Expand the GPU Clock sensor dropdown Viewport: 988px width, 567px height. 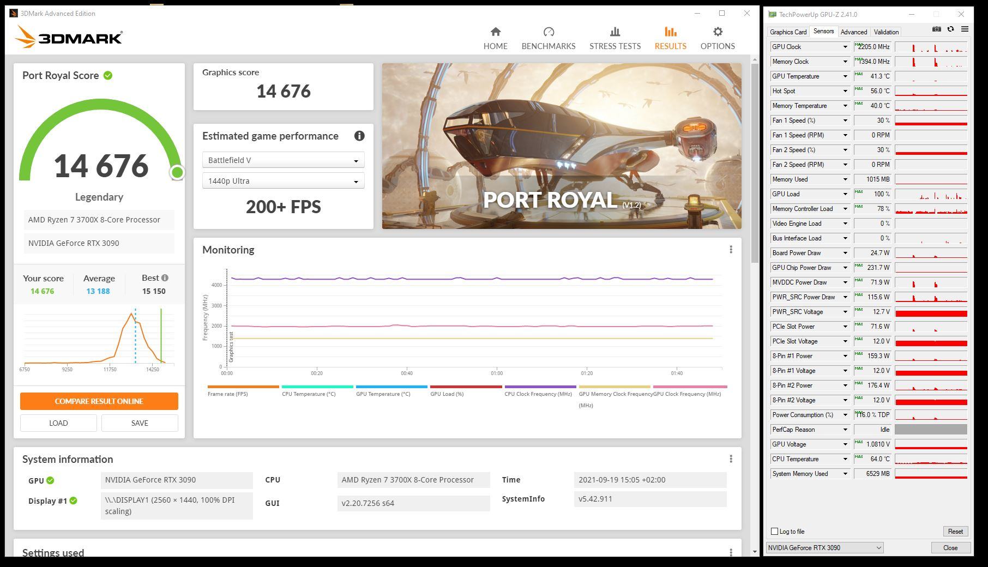(845, 47)
